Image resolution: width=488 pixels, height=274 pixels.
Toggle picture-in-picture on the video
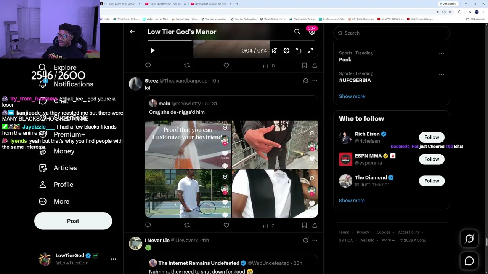tap(299, 51)
